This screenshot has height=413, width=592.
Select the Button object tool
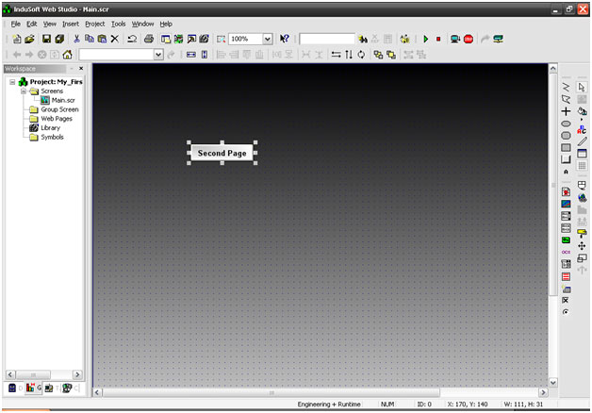point(566,159)
